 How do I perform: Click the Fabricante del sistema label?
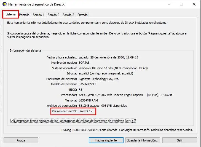click(61, 79)
